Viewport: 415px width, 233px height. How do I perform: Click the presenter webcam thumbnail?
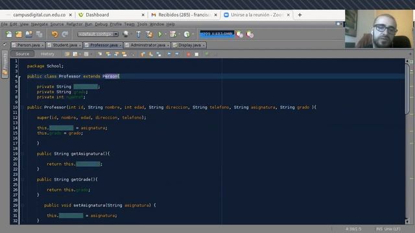coord(379,28)
